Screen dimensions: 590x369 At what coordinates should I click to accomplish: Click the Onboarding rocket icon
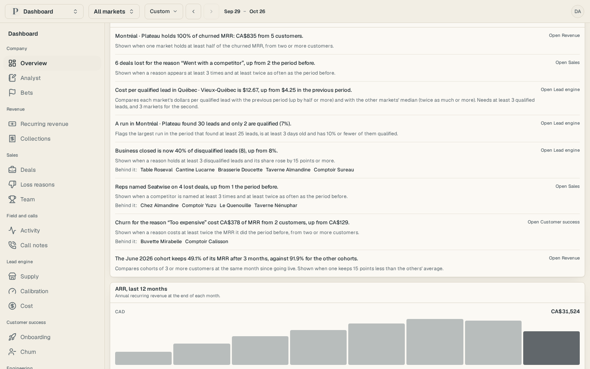coord(12,337)
